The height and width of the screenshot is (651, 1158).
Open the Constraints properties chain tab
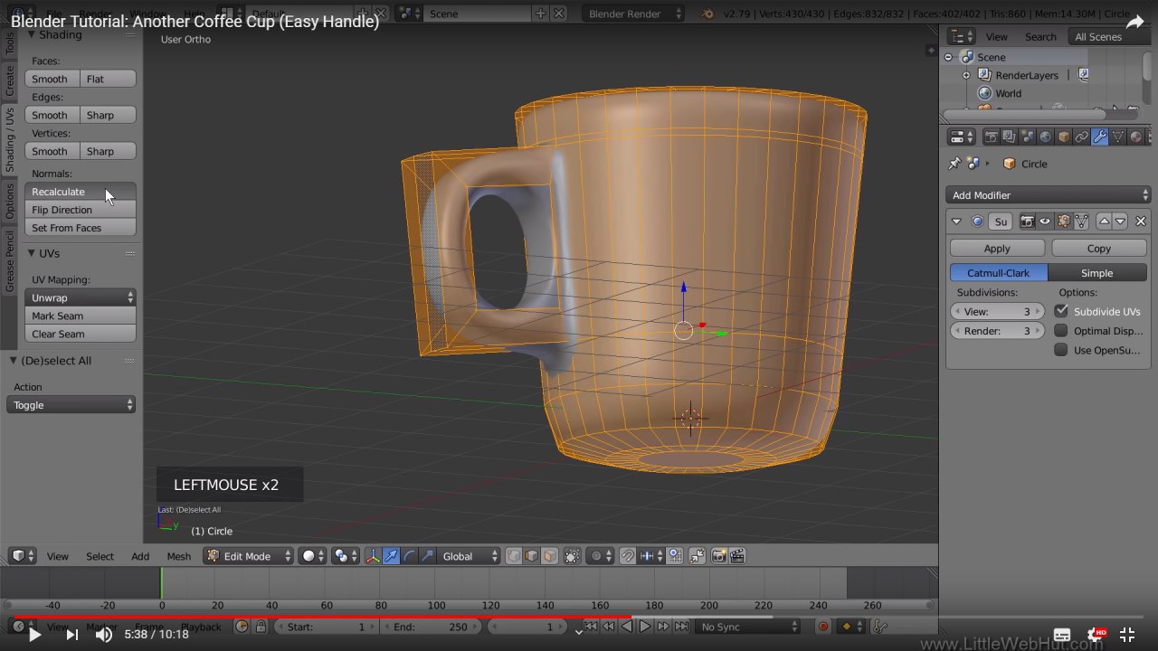click(x=1082, y=137)
